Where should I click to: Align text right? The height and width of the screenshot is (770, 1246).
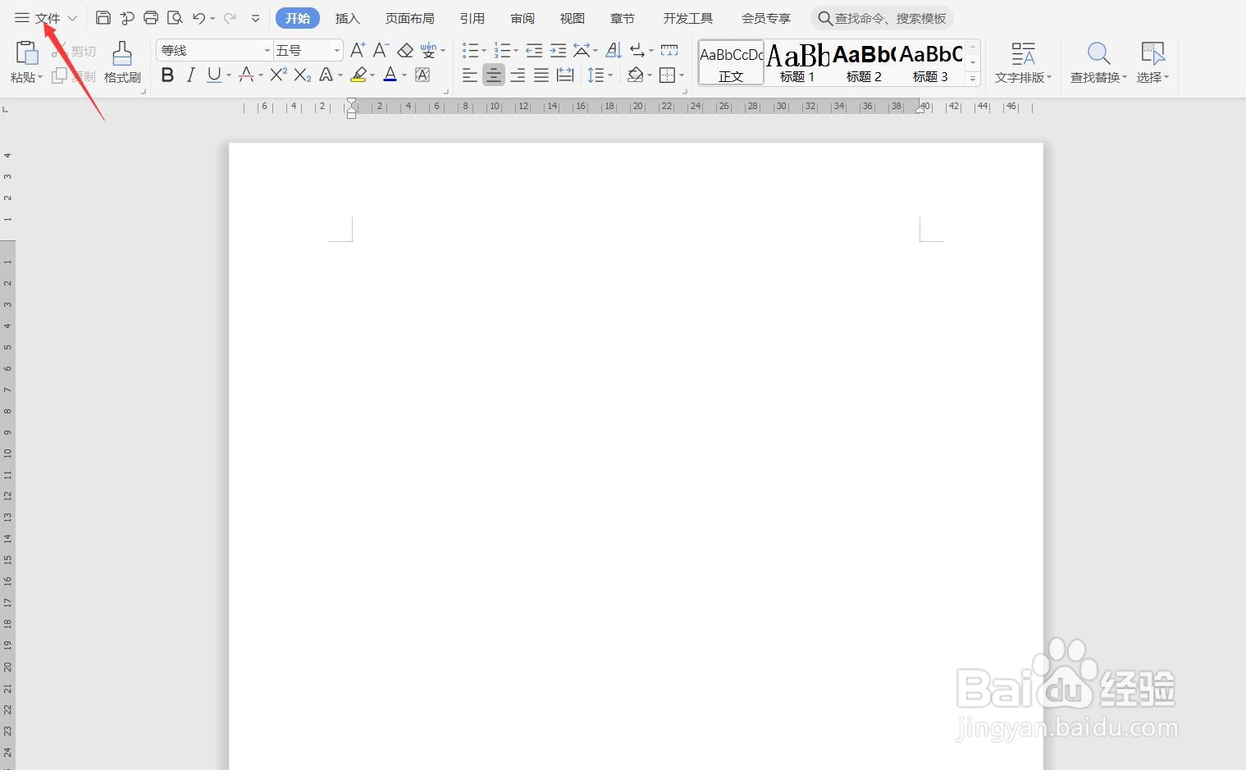tap(518, 75)
